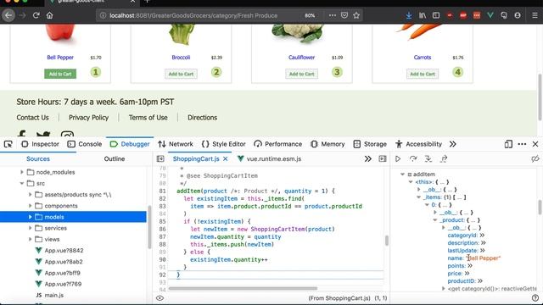This screenshot has width=543, height=305.
Task: Open App.vue?8842 source file
Action: coord(64,251)
